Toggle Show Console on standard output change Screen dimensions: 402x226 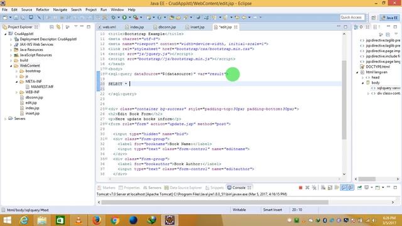pos(344,188)
